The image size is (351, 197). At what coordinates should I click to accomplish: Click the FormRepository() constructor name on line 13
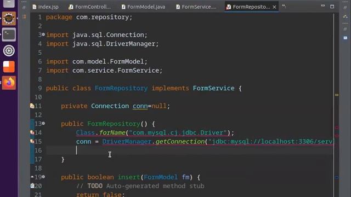pyautogui.click(x=114, y=124)
